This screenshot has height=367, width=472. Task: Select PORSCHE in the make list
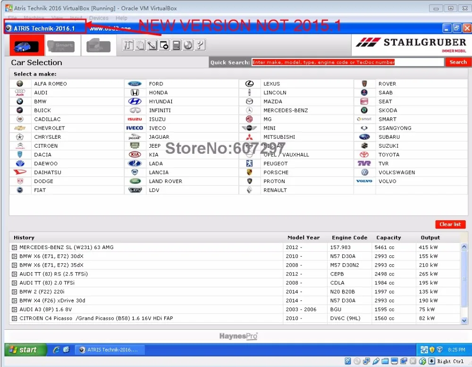(x=276, y=172)
